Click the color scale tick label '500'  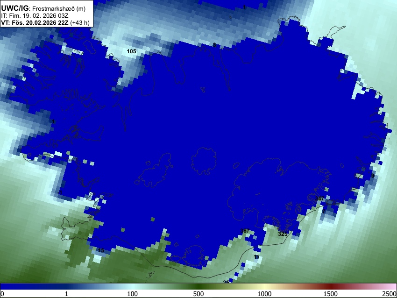[198, 294]
